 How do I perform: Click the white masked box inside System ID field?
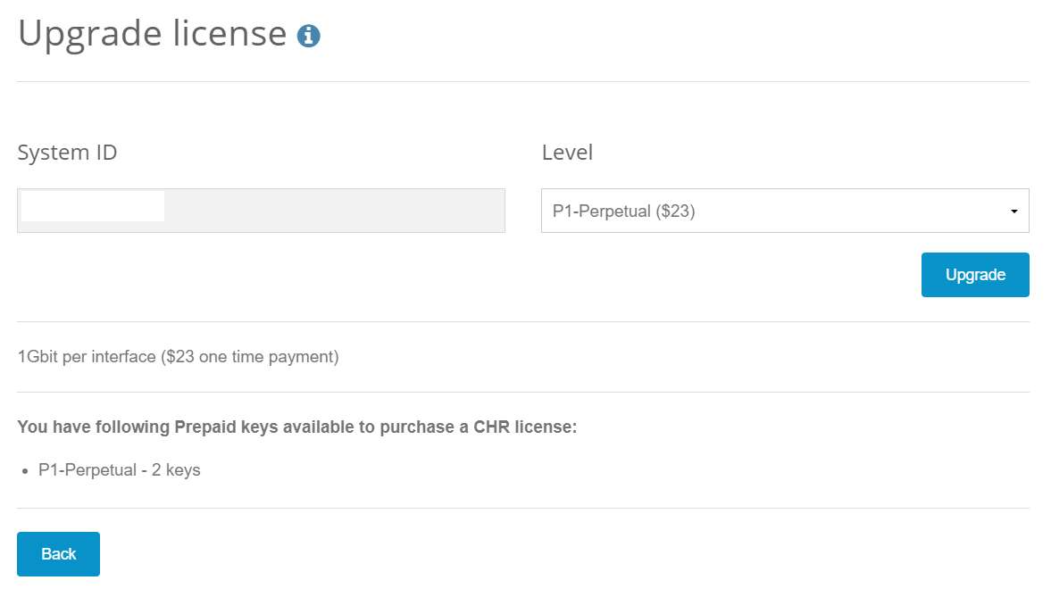pyautogui.click(x=93, y=206)
